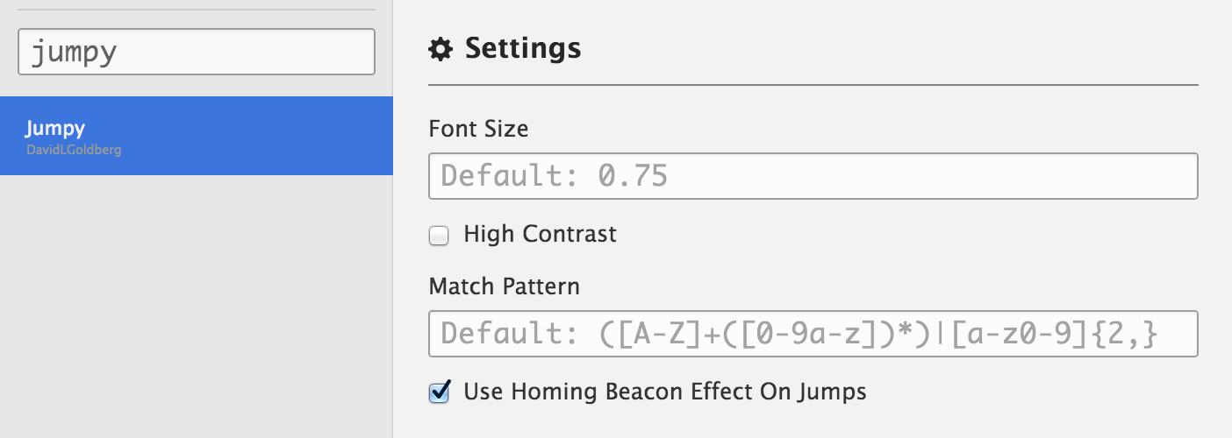Image resolution: width=1232 pixels, height=438 pixels.
Task: Focus the Match Pattern input field
Action: point(813,334)
